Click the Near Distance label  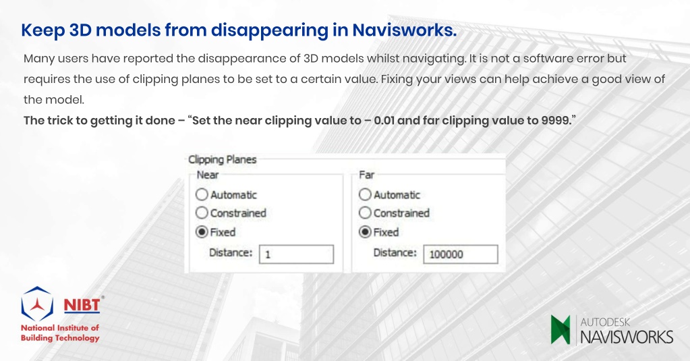pos(231,252)
